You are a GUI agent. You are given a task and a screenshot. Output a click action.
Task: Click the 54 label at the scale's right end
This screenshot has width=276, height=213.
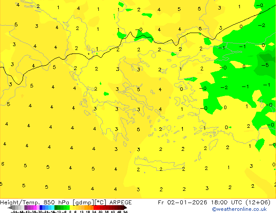coord(125,212)
